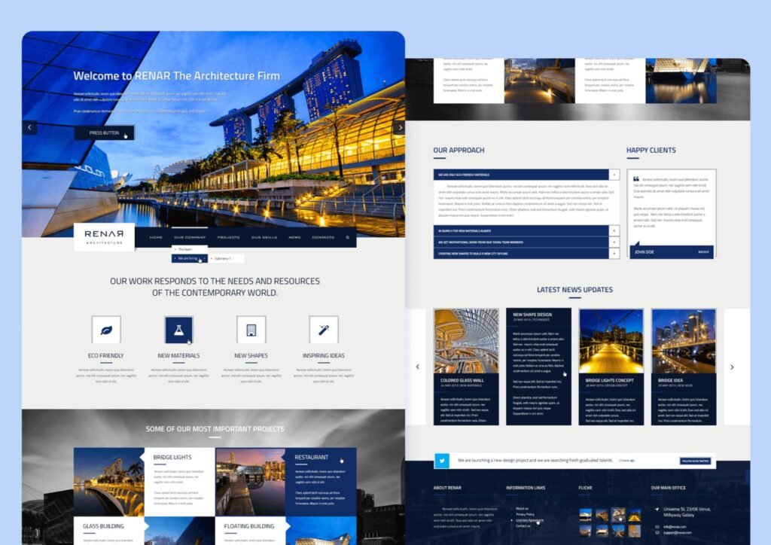Expand 'In search for new materials' accordion
The image size is (771, 545).
click(x=614, y=230)
